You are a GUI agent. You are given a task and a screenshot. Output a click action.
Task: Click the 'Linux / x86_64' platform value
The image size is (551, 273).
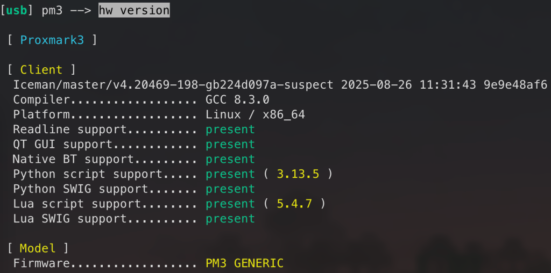pos(255,114)
